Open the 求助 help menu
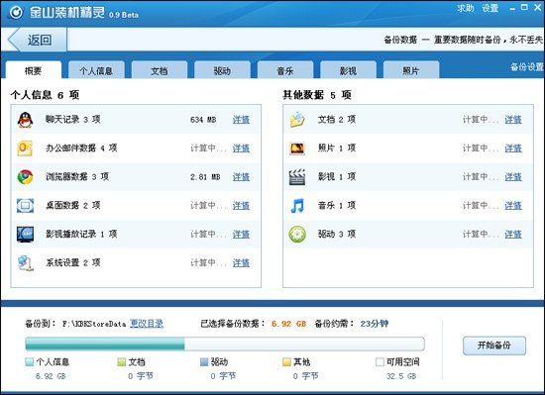The image size is (545, 395). [466, 8]
